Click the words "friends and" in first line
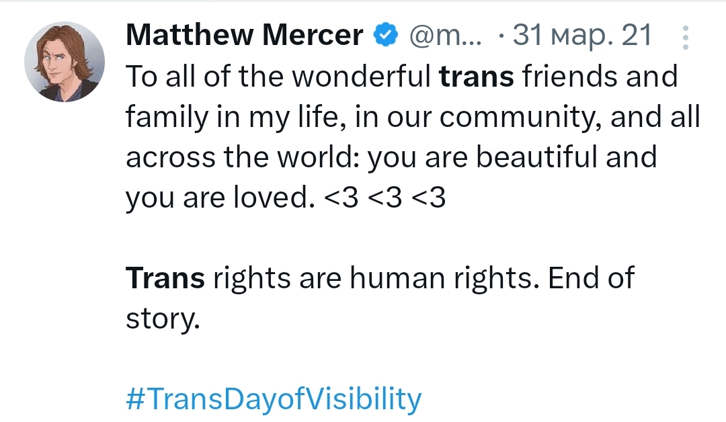The width and height of the screenshot is (726, 422). (x=600, y=77)
